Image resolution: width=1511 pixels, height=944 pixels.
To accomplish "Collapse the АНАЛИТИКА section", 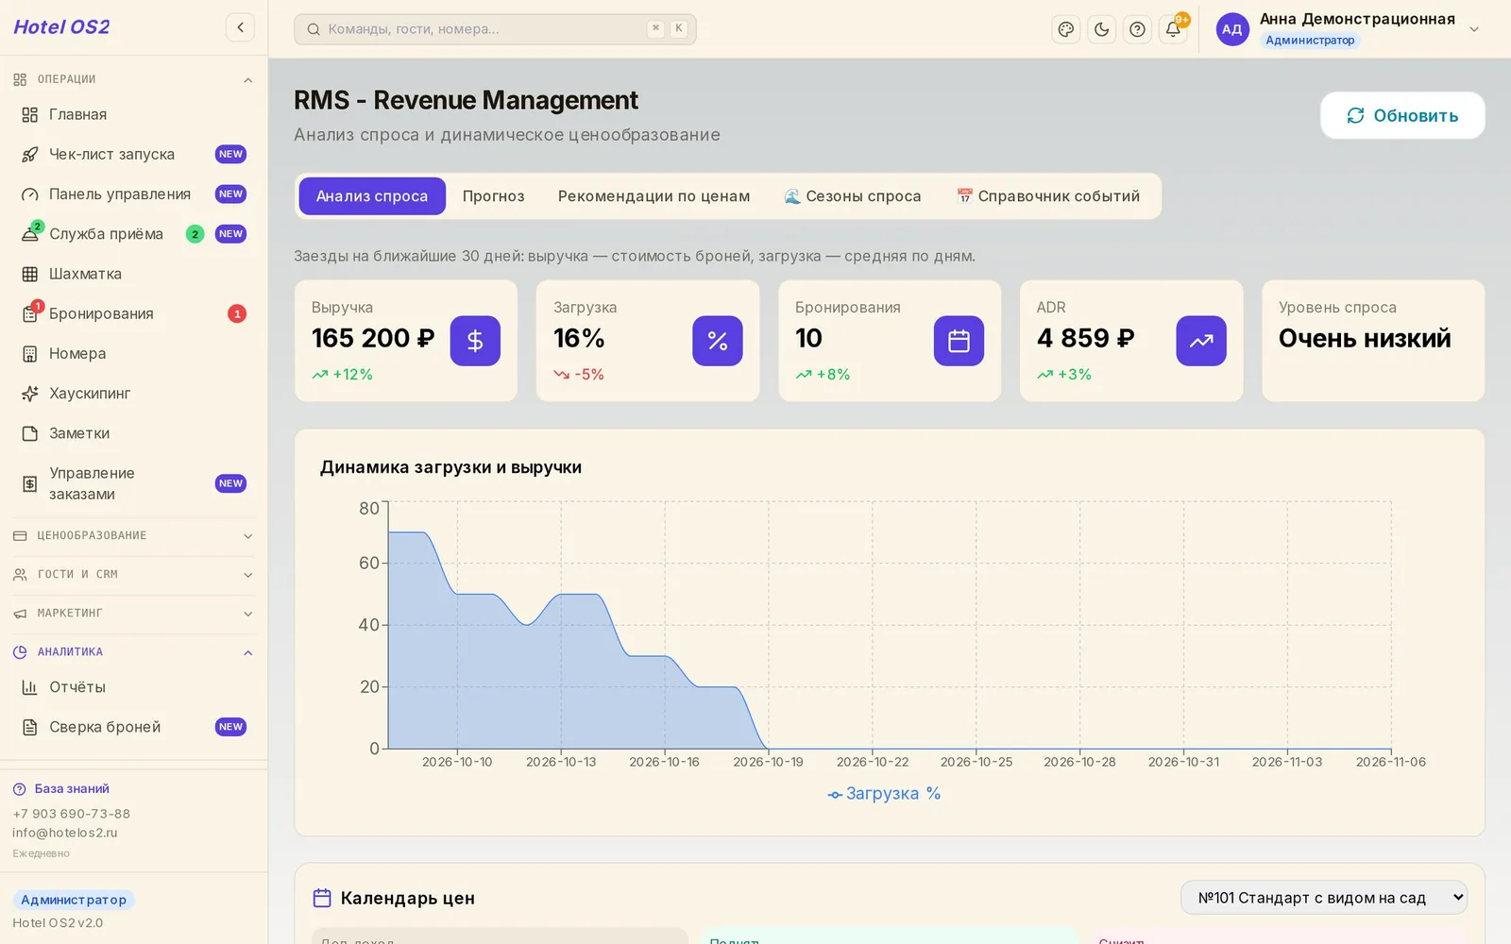I will 134,651.
